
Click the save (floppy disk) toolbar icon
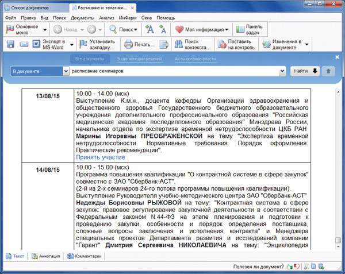pyautogui.click(x=10, y=45)
